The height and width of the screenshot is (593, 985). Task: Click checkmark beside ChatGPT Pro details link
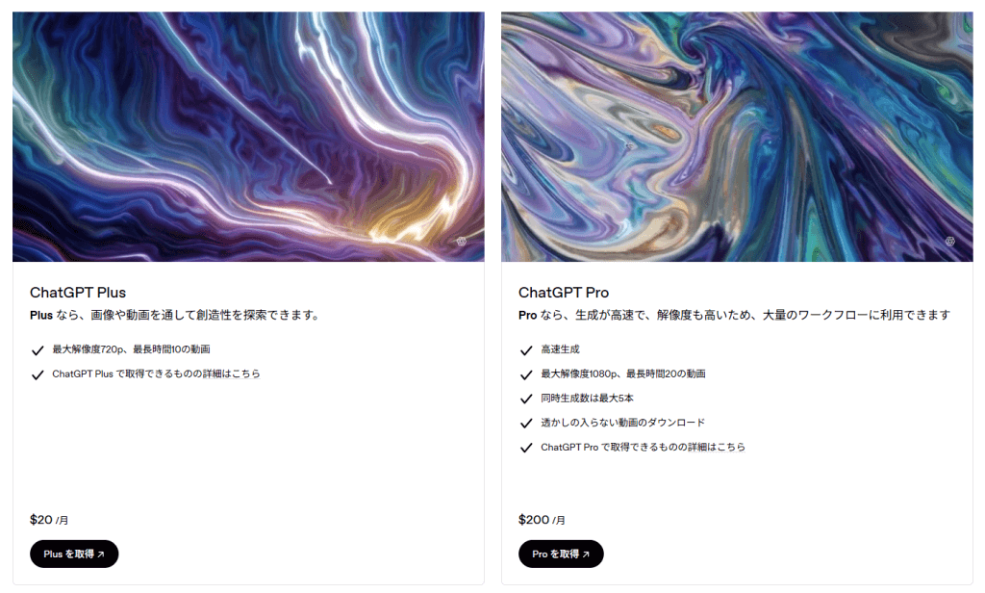click(x=526, y=448)
